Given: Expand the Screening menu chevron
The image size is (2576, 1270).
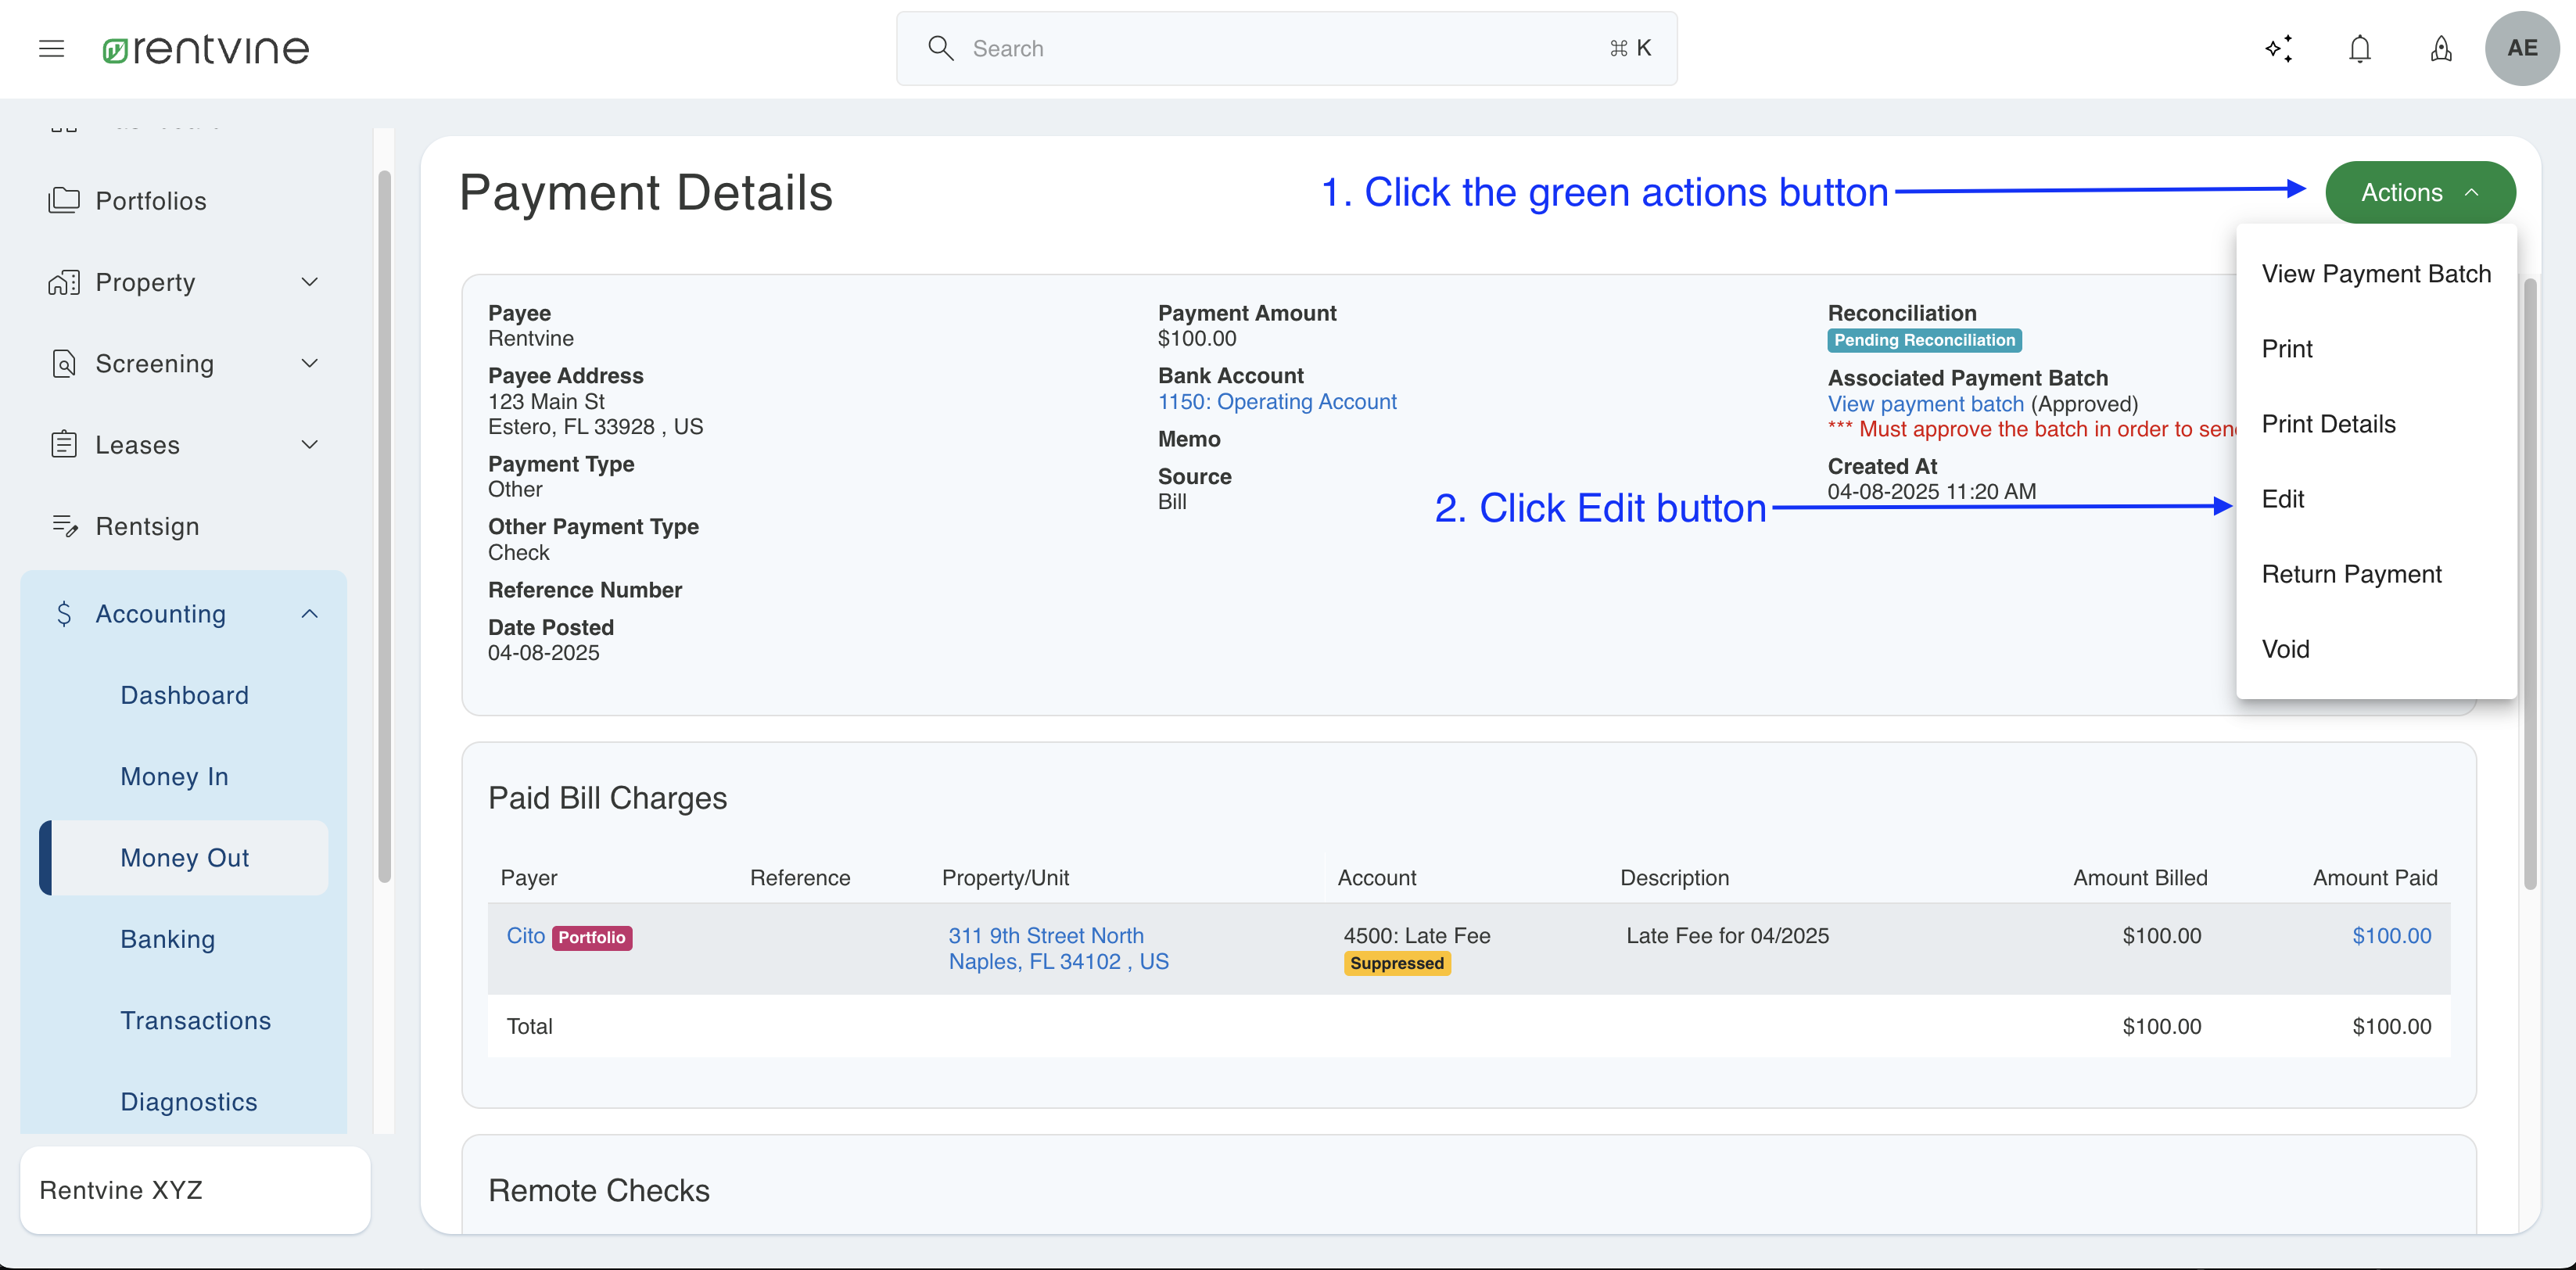Looking at the screenshot, I should pos(310,363).
